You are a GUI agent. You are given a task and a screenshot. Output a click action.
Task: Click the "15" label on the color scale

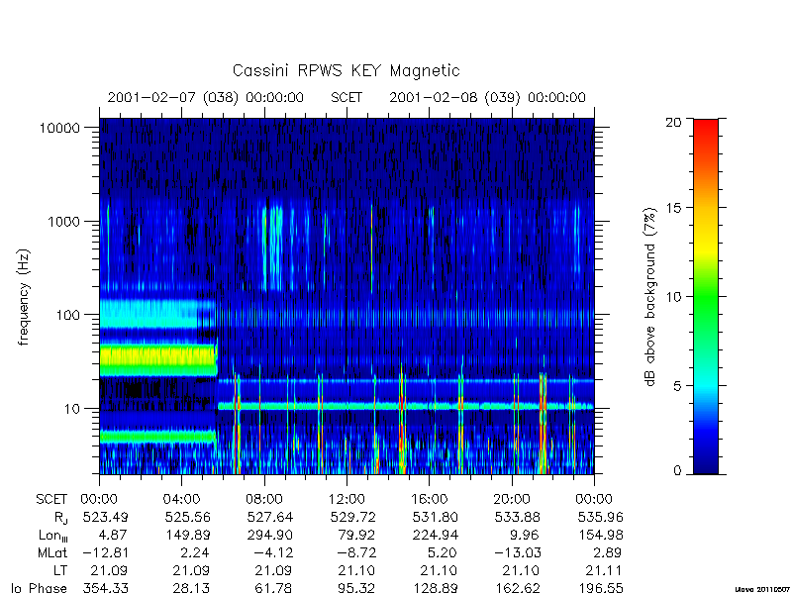(673, 208)
